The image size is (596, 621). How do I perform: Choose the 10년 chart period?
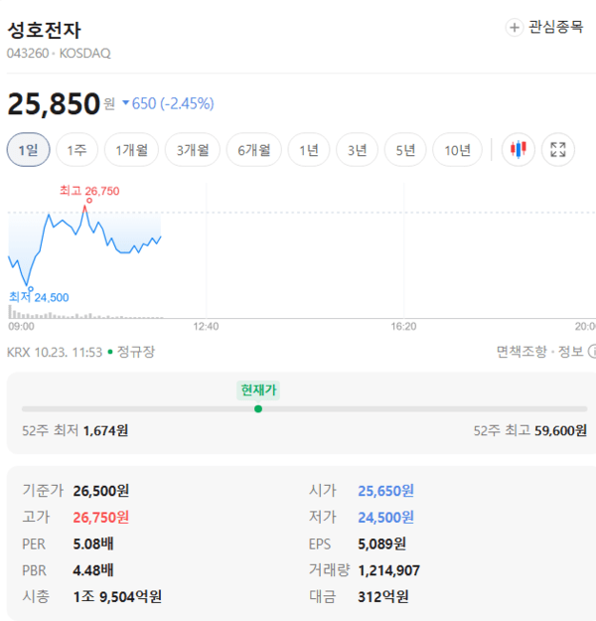click(x=457, y=150)
